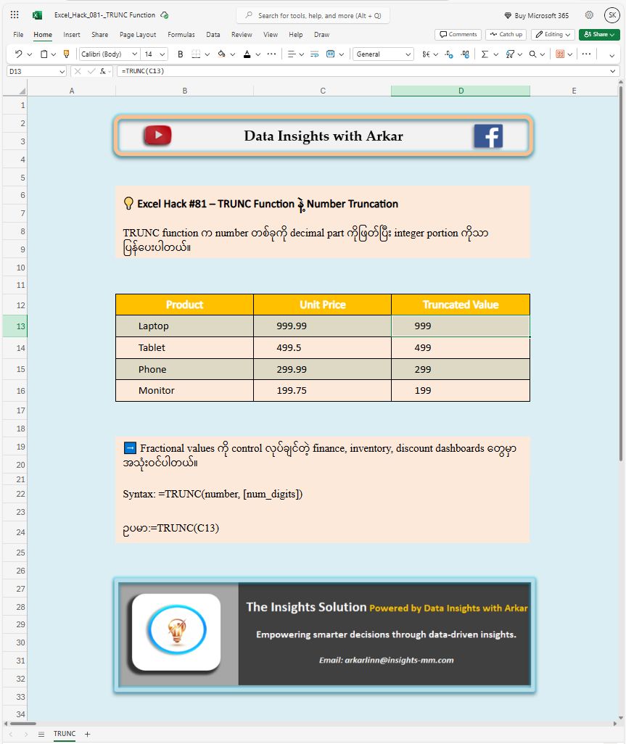Click the Facebook logo in the banner

pos(487,136)
